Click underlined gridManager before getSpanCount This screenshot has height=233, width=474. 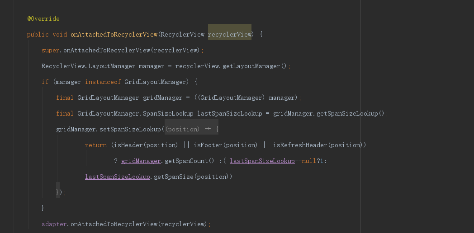(x=141, y=161)
